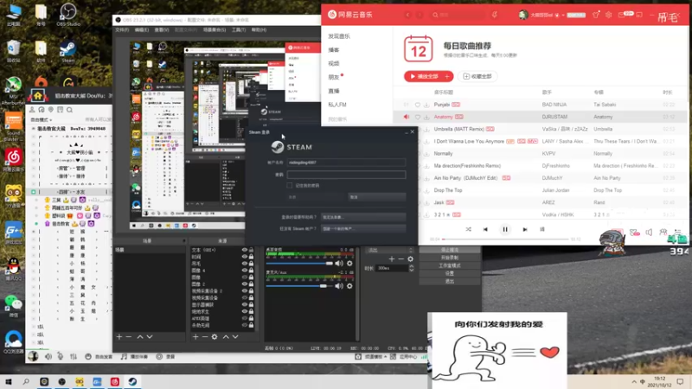Open YY channel mode dropdown 自由模式
This screenshot has height=389, width=692.
coord(41,119)
